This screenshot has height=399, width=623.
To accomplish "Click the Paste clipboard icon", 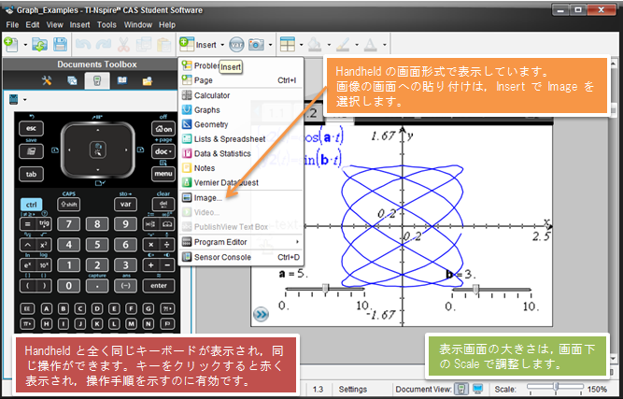I will click(163, 45).
